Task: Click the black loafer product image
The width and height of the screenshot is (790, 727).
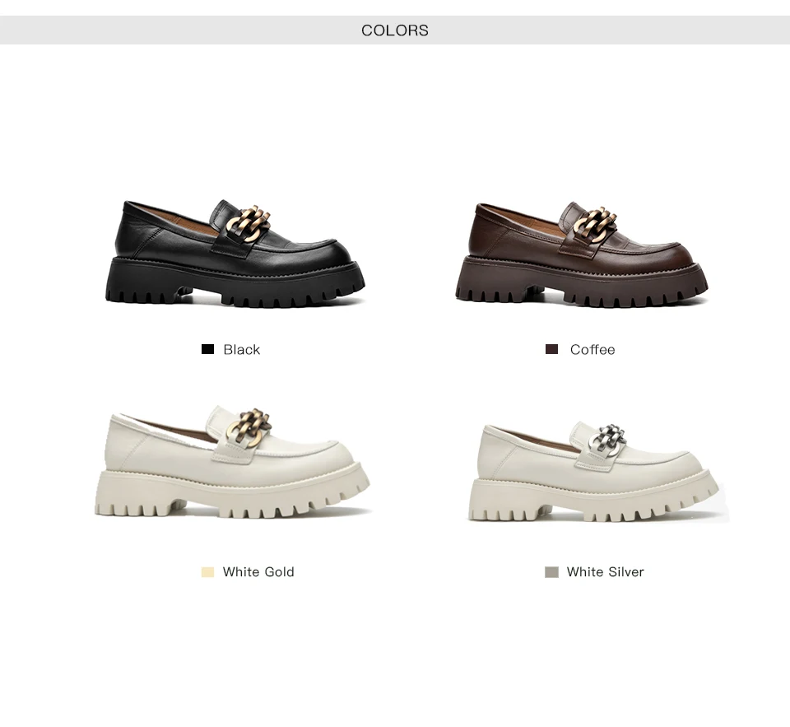Action: click(235, 254)
